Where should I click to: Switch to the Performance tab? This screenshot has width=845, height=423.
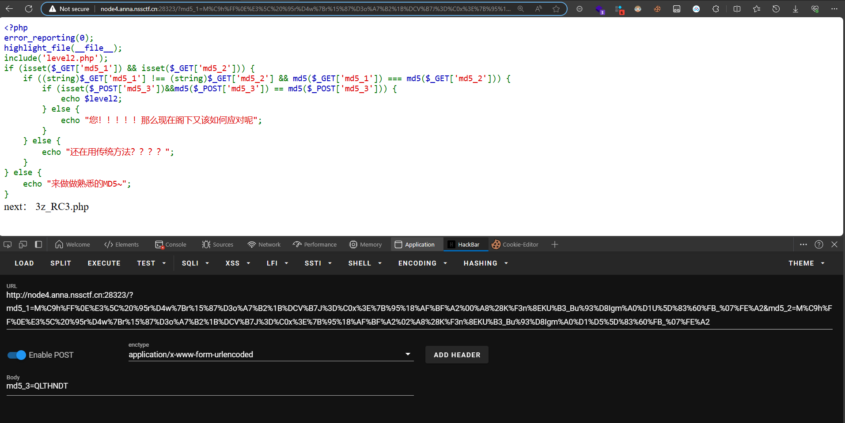pos(315,244)
